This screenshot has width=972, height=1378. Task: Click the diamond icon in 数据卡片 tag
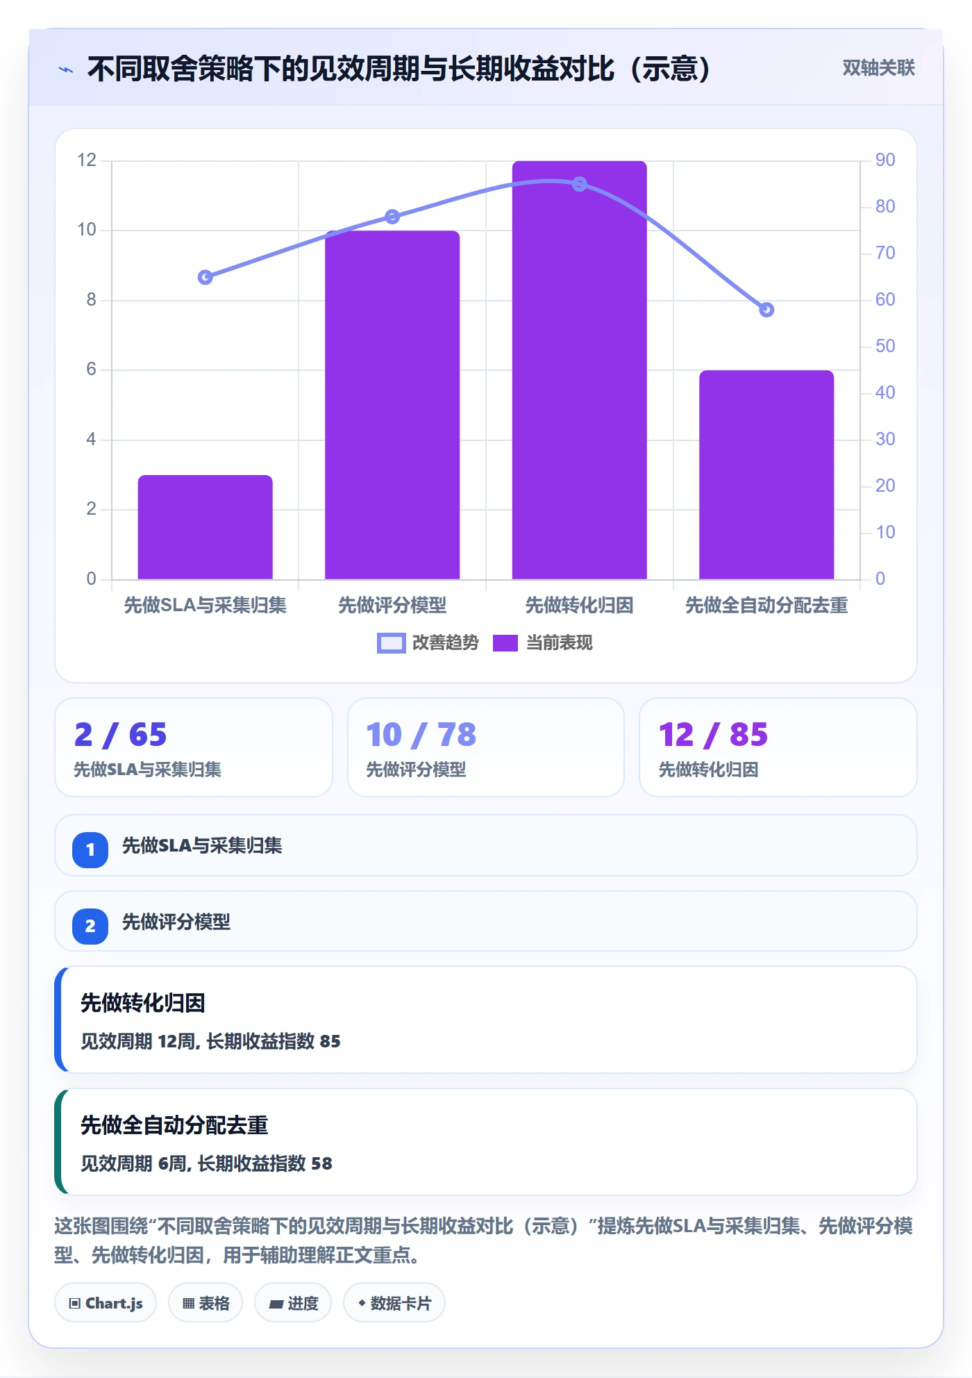[x=362, y=1303]
